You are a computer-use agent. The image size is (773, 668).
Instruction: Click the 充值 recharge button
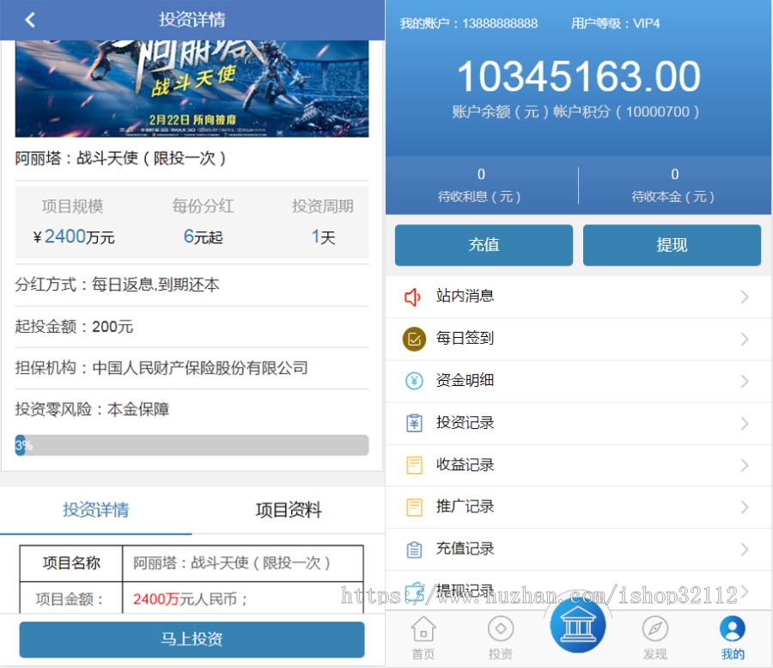483,245
